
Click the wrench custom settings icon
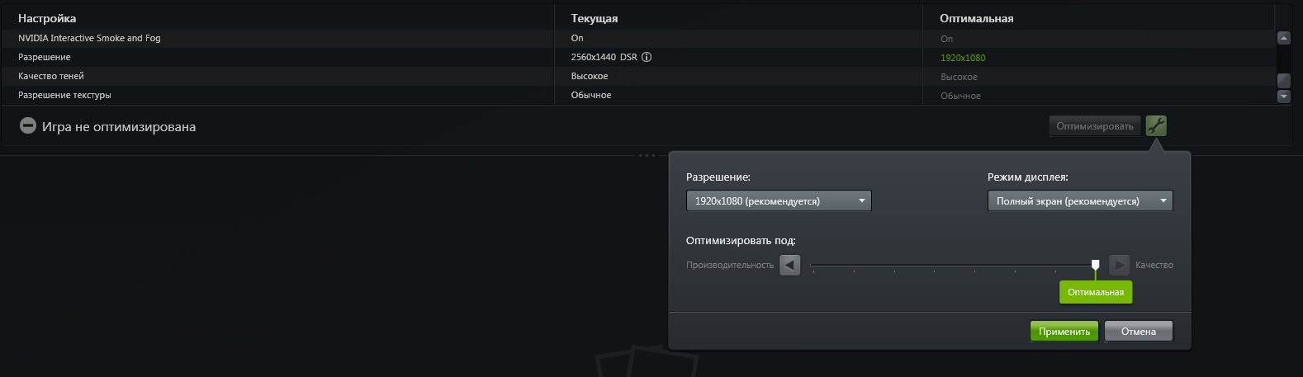[1156, 126]
